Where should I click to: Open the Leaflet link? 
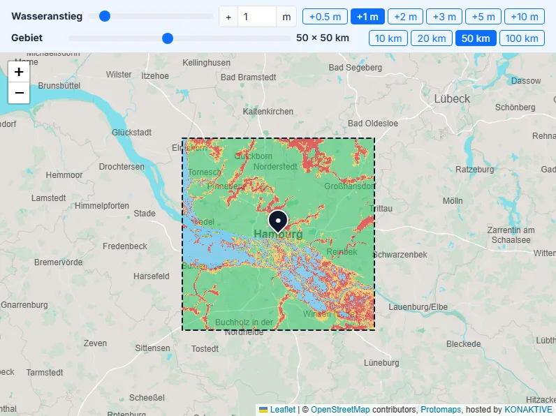coord(282,410)
